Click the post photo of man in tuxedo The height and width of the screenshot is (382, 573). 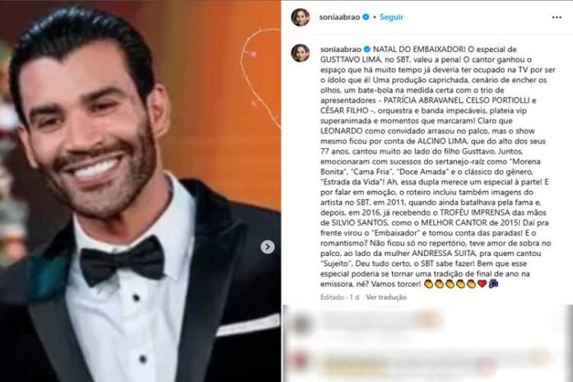140,191
